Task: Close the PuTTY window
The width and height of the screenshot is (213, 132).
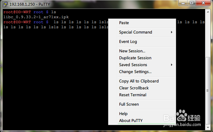Action: coord(203,3)
